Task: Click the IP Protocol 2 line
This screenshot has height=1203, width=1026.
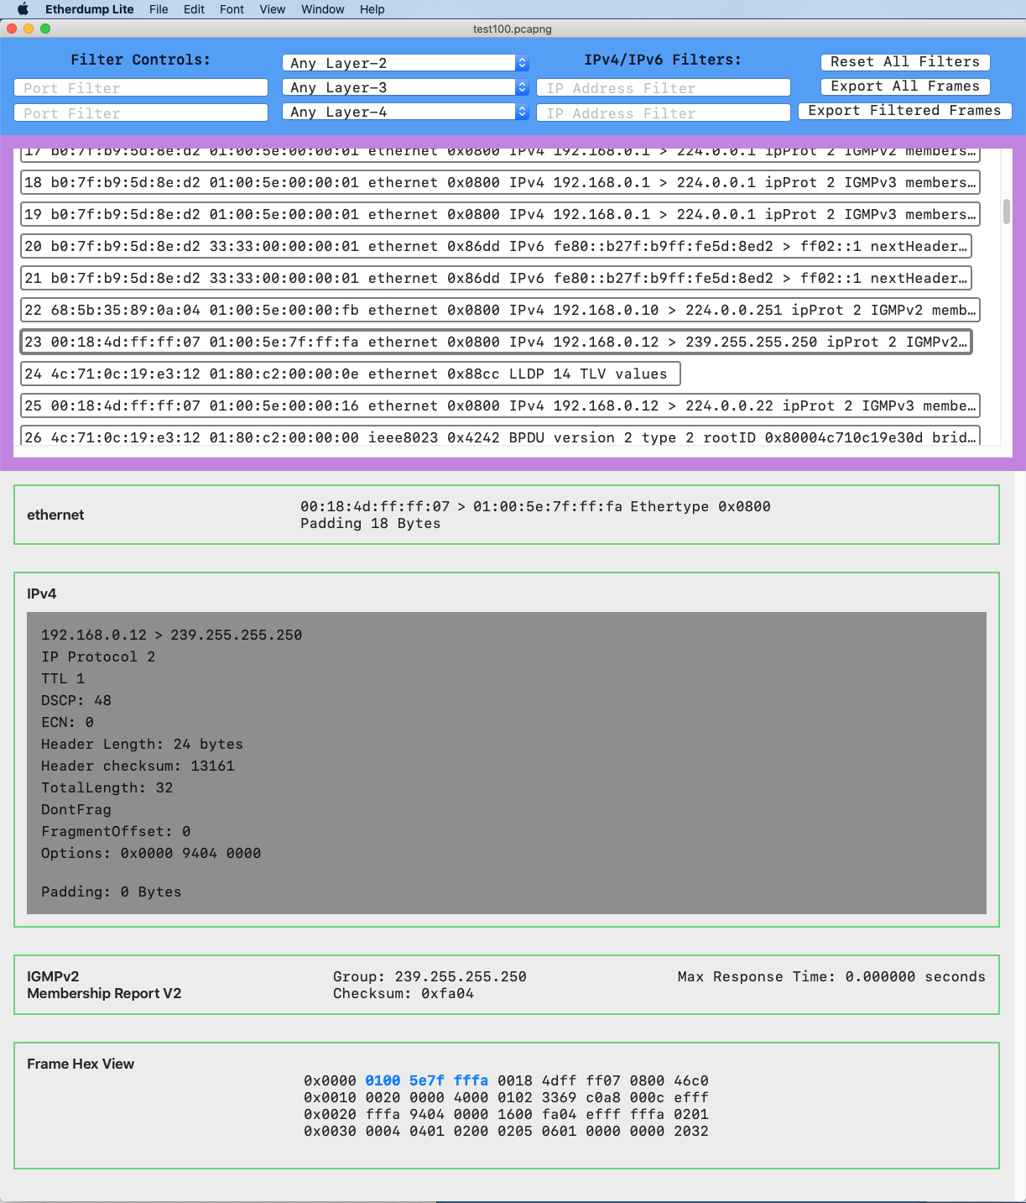Action: click(x=98, y=656)
